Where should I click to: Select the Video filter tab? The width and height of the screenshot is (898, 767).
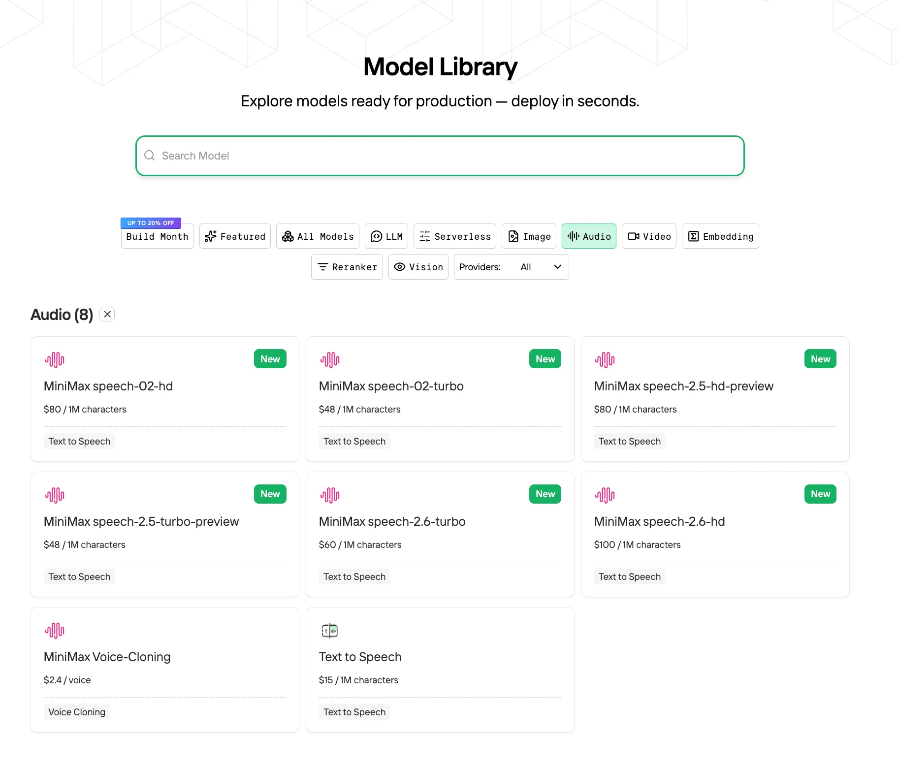pos(649,236)
